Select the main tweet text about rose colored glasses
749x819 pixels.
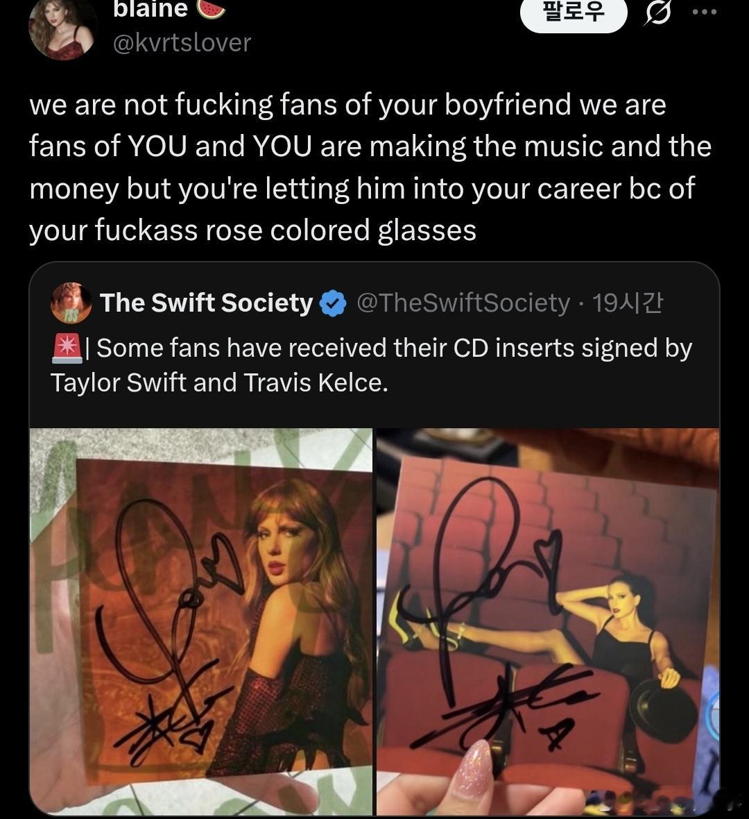370,167
